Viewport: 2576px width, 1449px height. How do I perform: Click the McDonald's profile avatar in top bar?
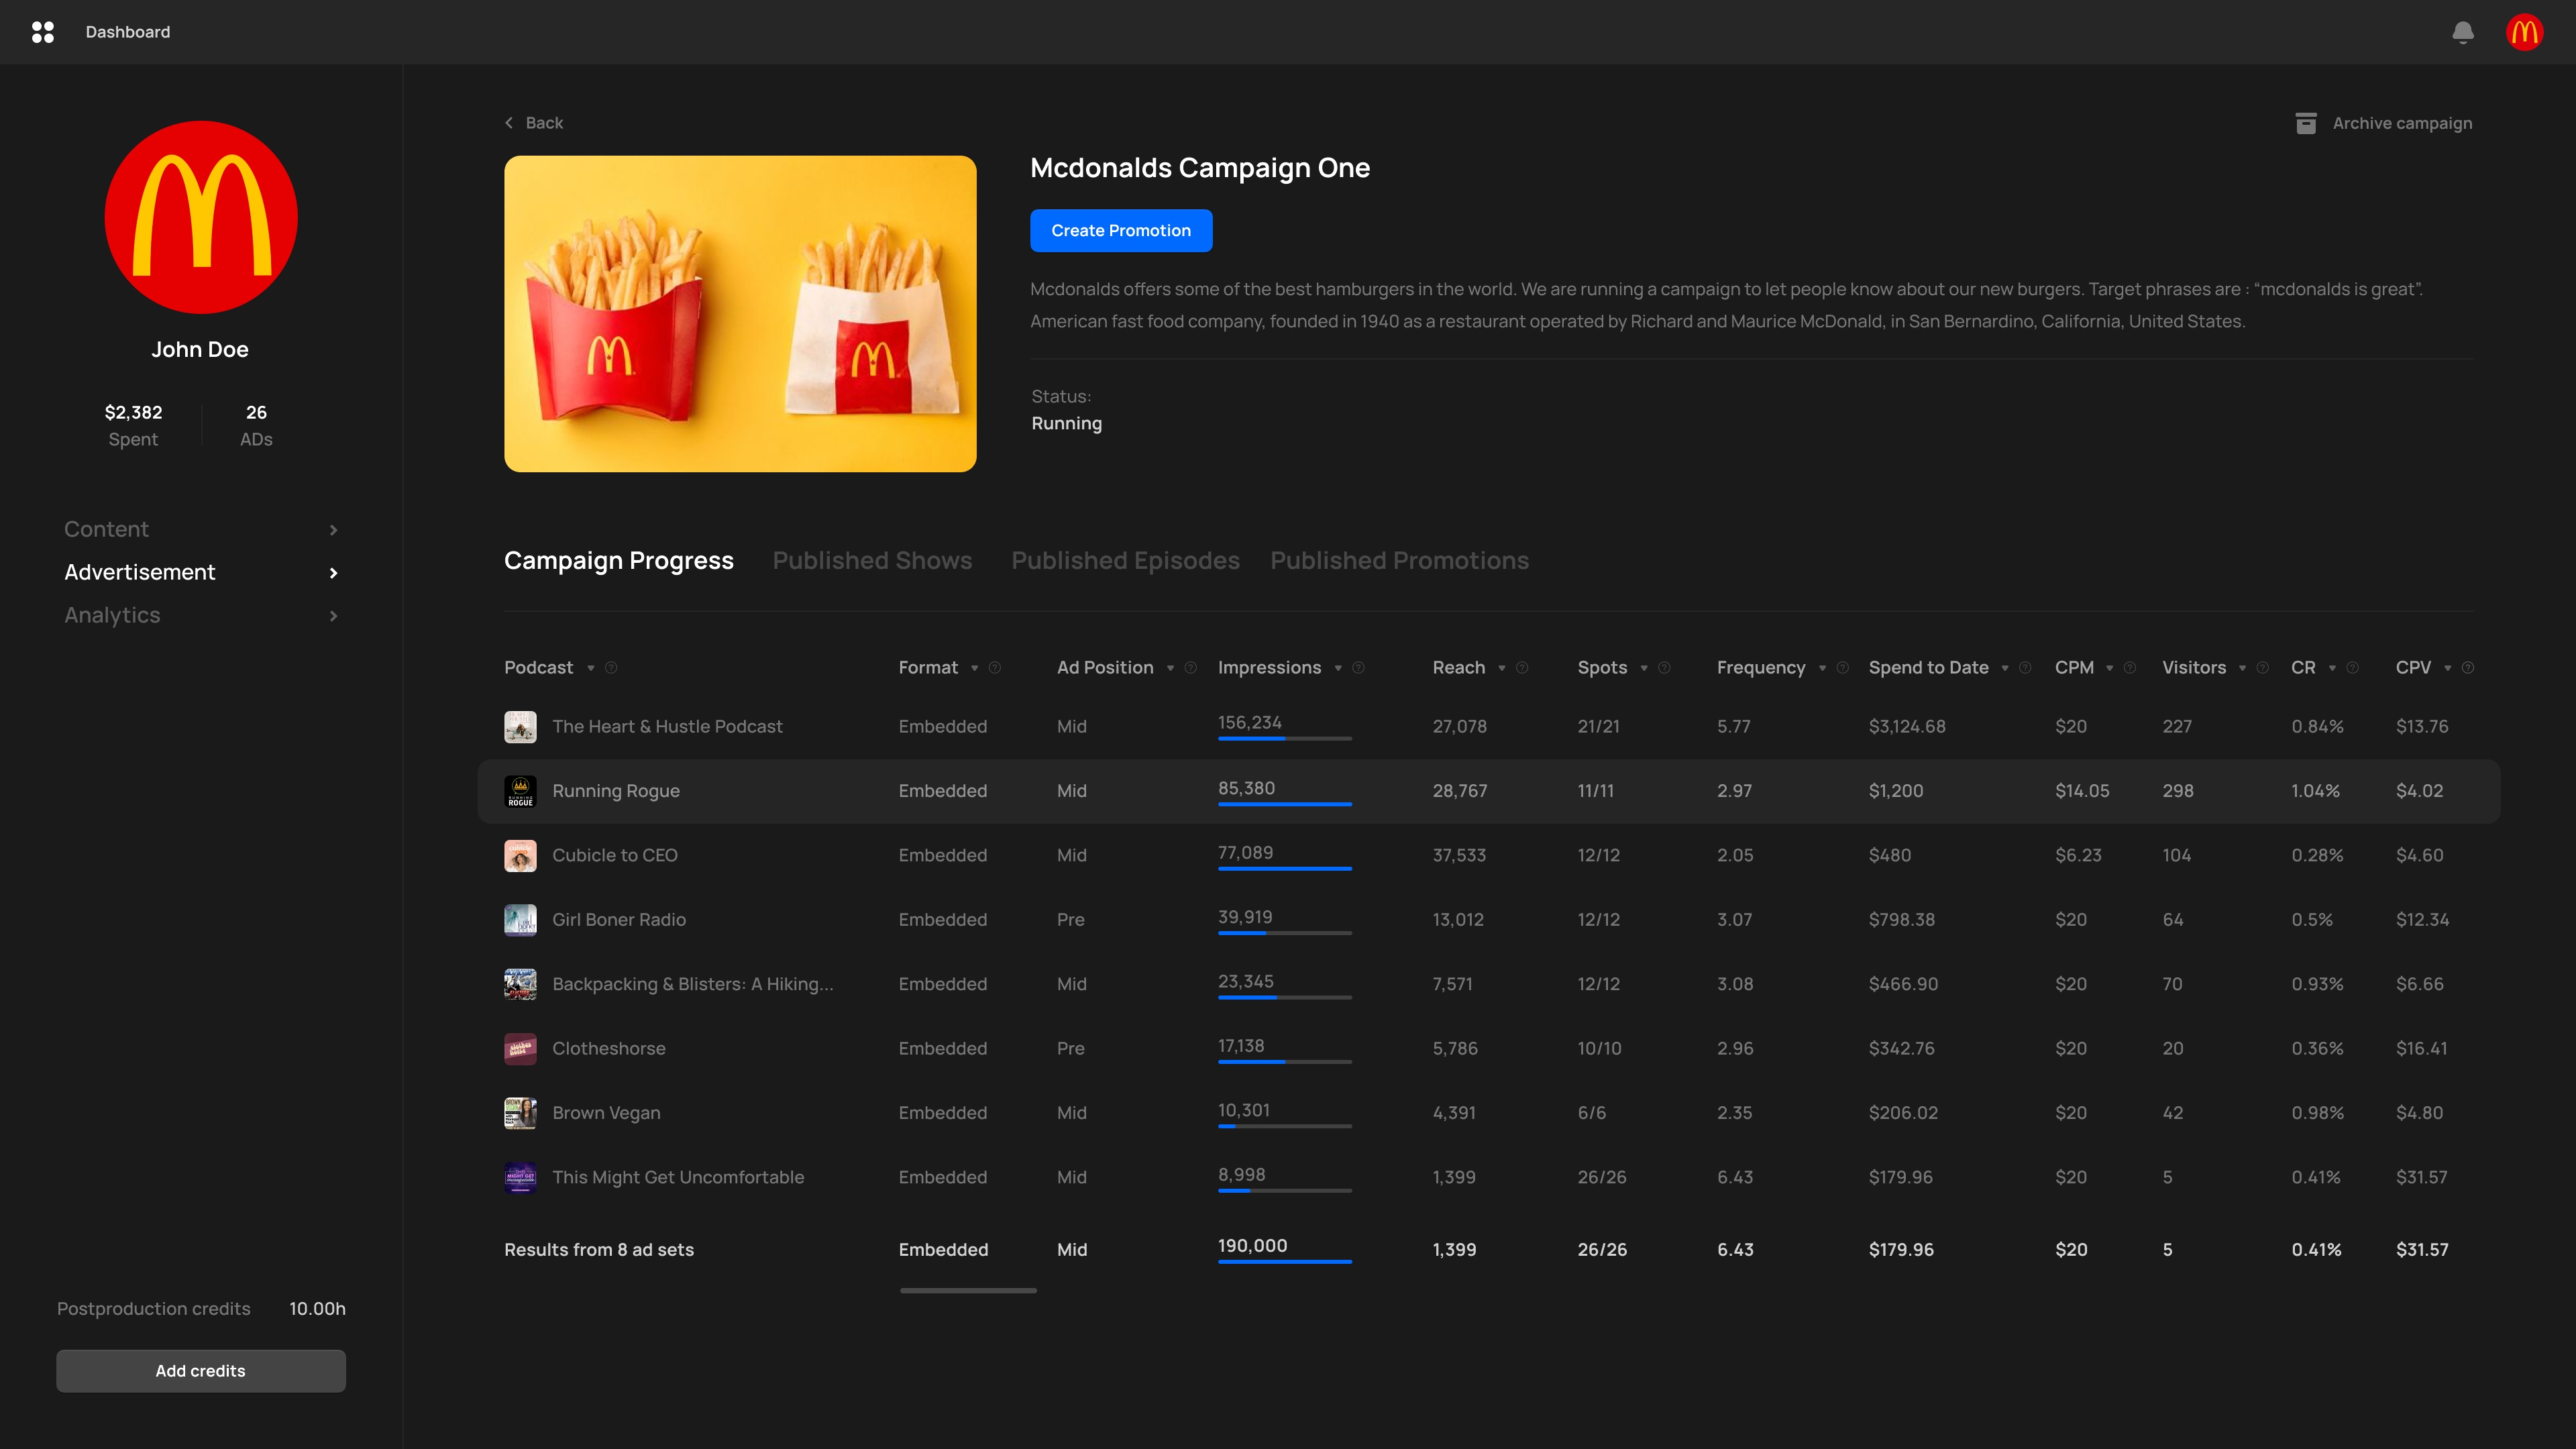pyautogui.click(x=2524, y=32)
